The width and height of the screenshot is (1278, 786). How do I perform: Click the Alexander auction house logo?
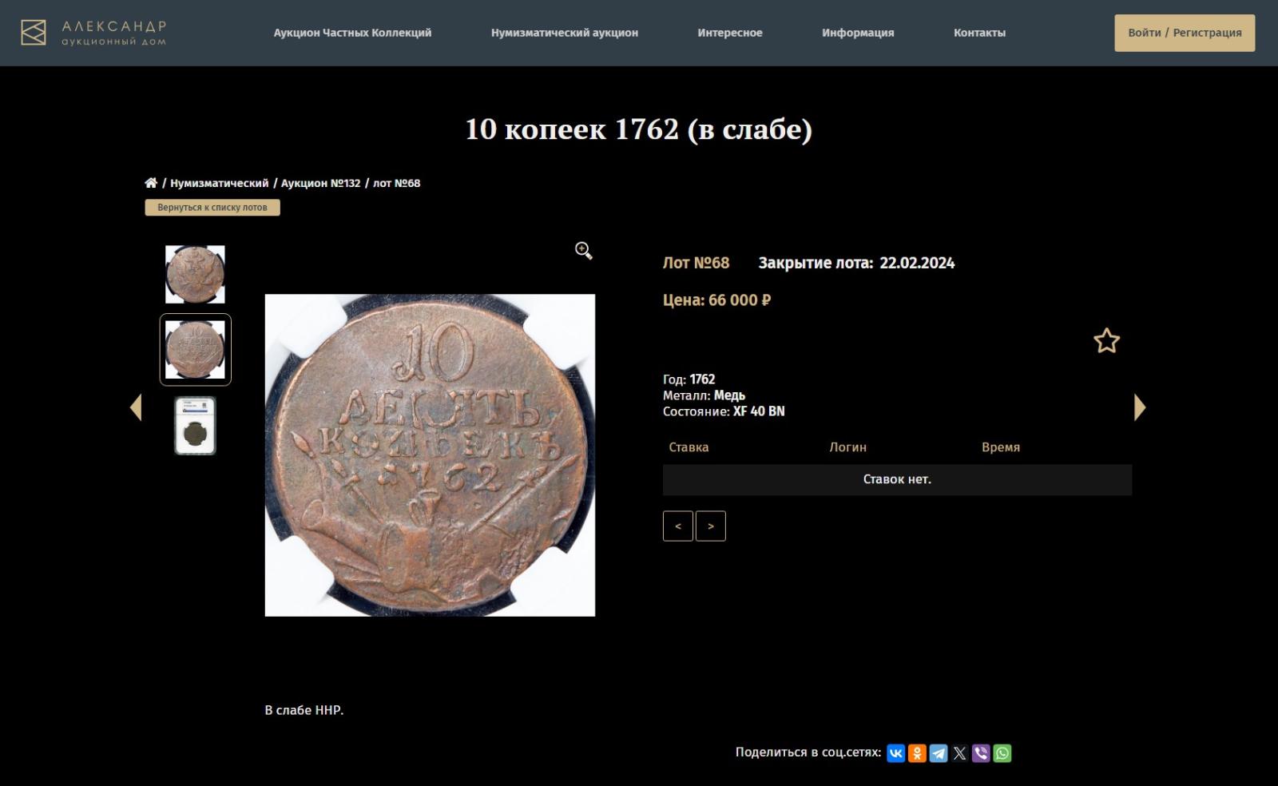[x=93, y=33]
